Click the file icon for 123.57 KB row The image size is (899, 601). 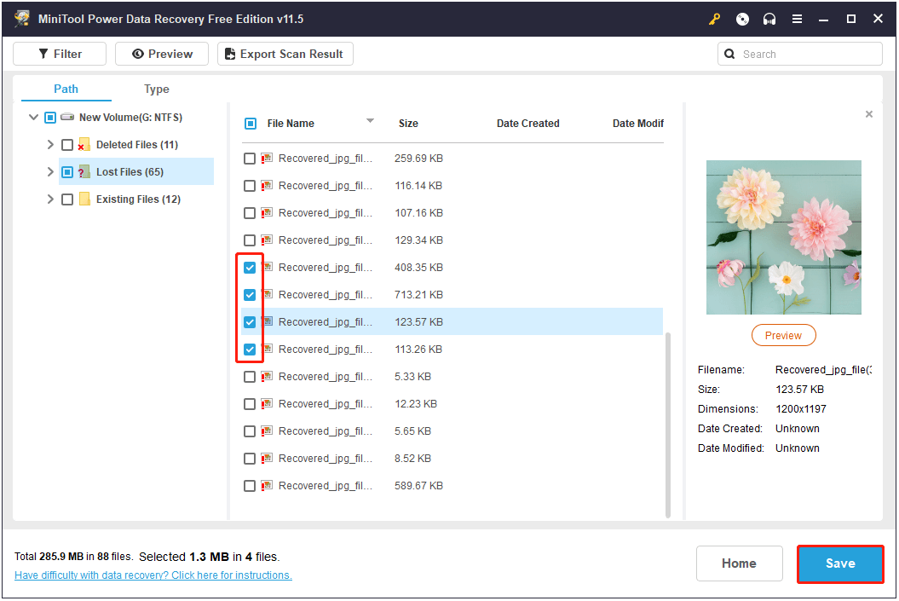pyautogui.click(x=268, y=321)
